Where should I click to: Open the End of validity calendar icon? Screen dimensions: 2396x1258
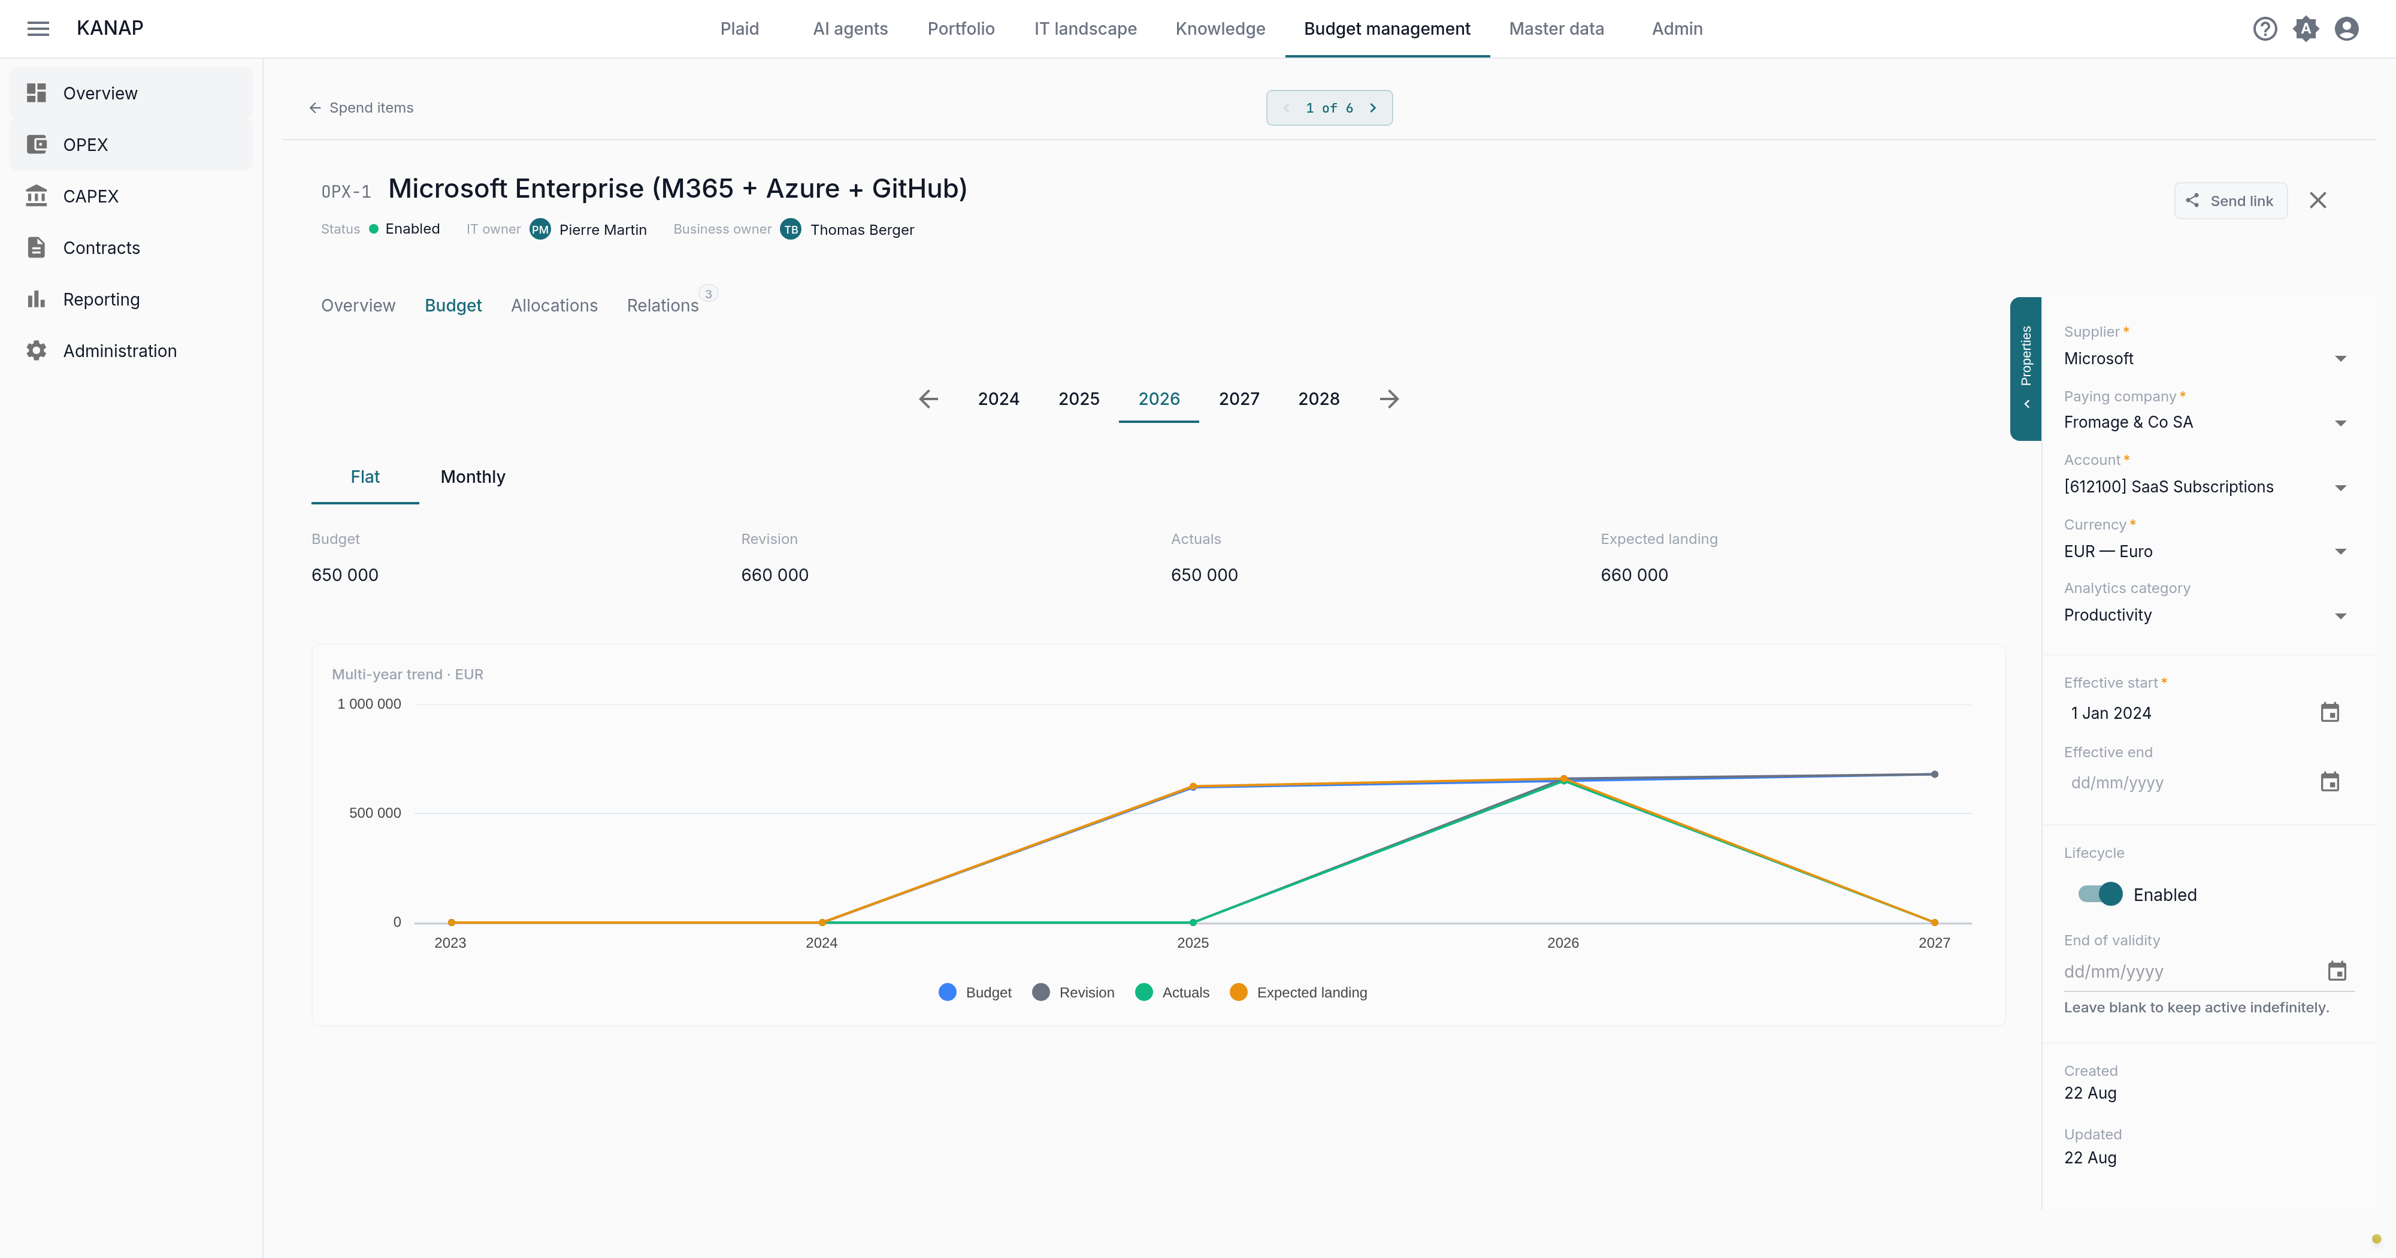pyautogui.click(x=2337, y=972)
